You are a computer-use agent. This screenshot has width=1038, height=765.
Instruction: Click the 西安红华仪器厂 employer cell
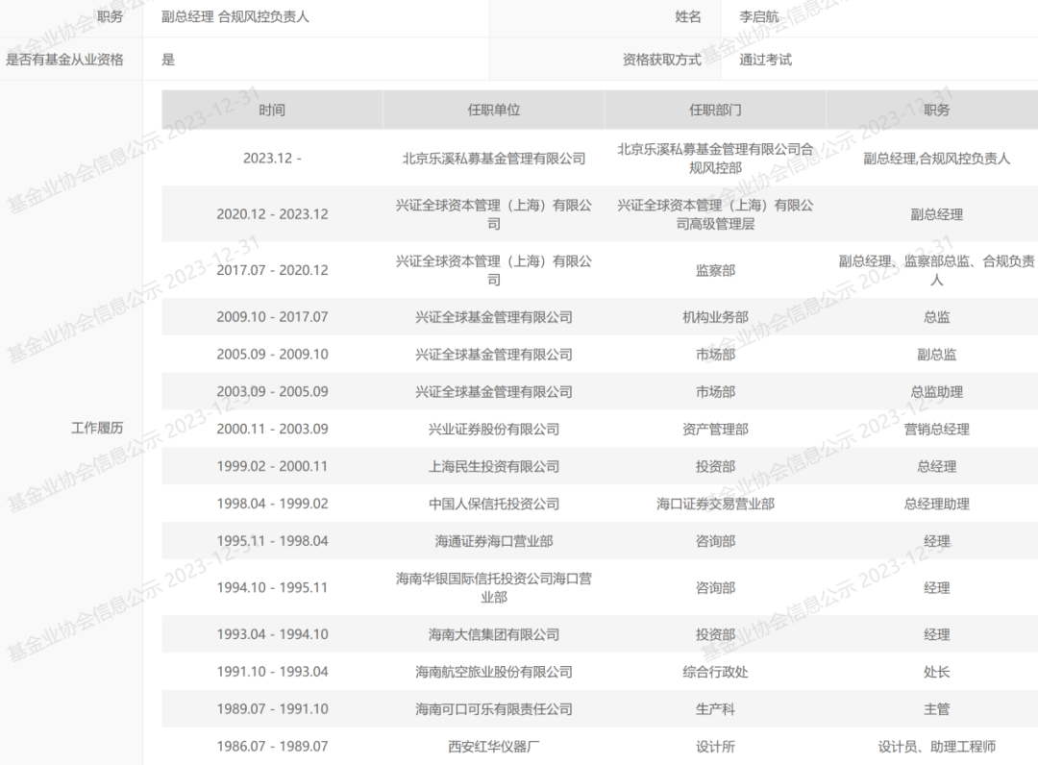coord(494,747)
